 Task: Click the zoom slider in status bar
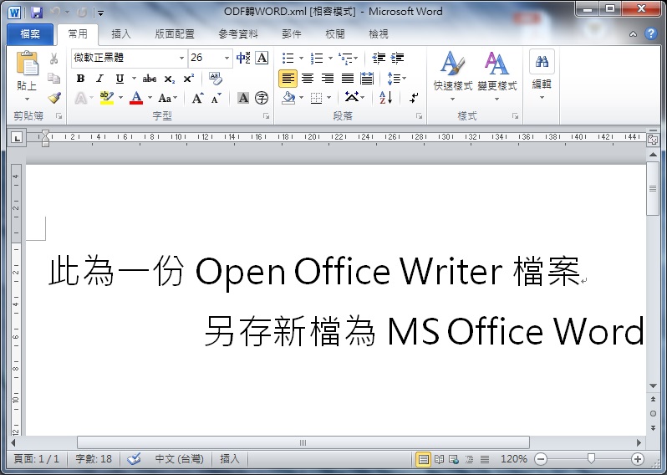pos(591,459)
